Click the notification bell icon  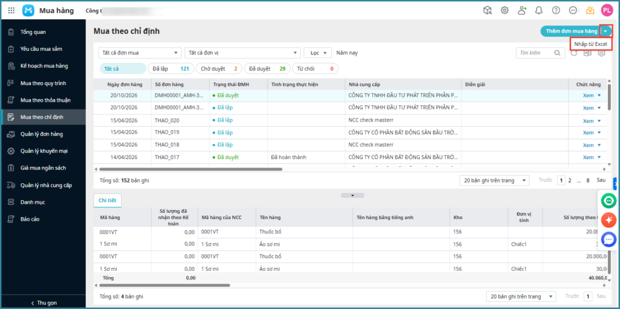click(538, 10)
